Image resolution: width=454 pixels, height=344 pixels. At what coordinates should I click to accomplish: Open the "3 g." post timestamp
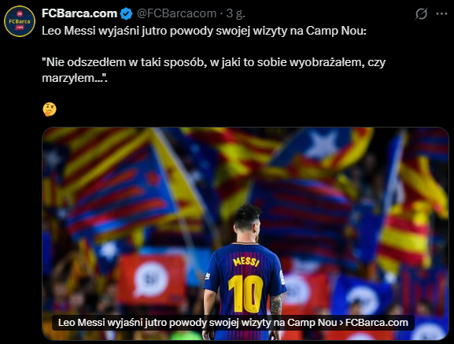click(236, 13)
